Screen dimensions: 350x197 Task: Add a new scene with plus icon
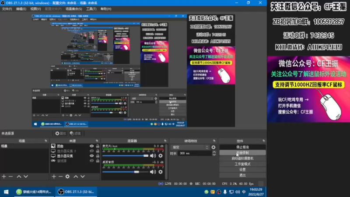click(4, 176)
